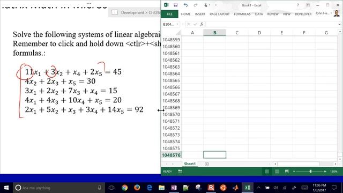Click the macro recording status bar icon
The image size is (343, 193).
click(x=180, y=172)
